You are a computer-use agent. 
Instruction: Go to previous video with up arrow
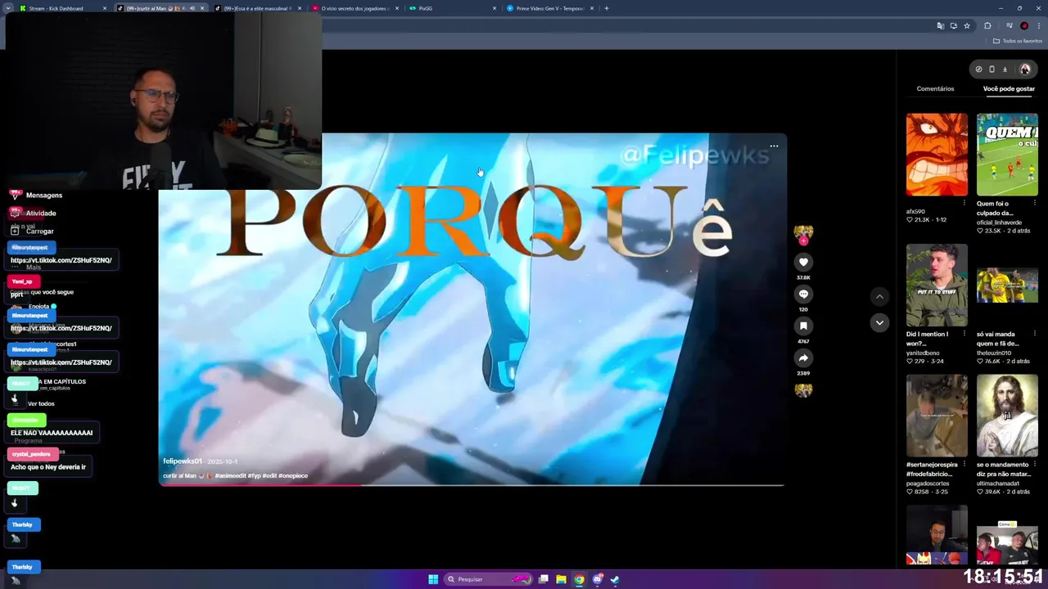pyautogui.click(x=879, y=296)
